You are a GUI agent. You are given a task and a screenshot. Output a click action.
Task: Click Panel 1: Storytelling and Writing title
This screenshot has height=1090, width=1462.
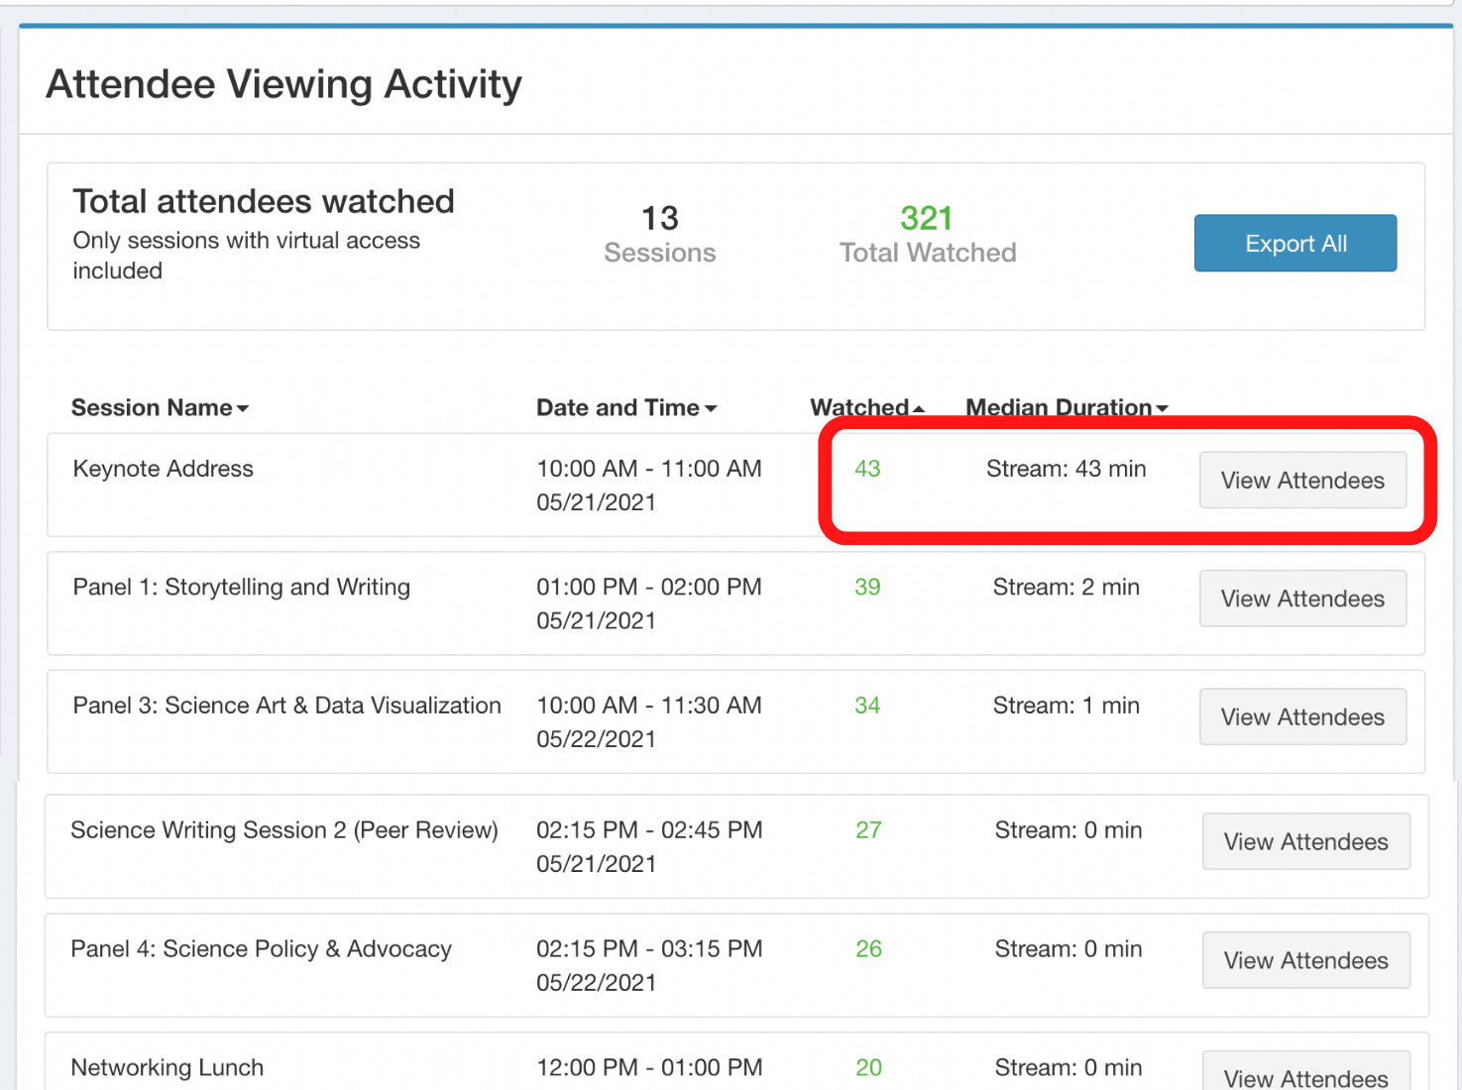(x=241, y=588)
